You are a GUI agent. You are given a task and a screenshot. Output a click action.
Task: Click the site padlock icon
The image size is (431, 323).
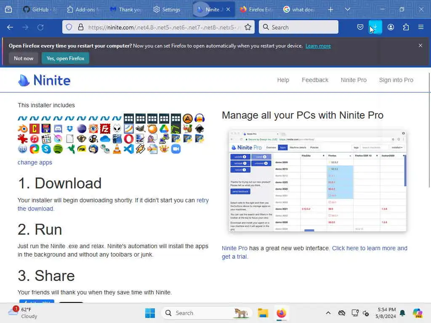[80, 27]
